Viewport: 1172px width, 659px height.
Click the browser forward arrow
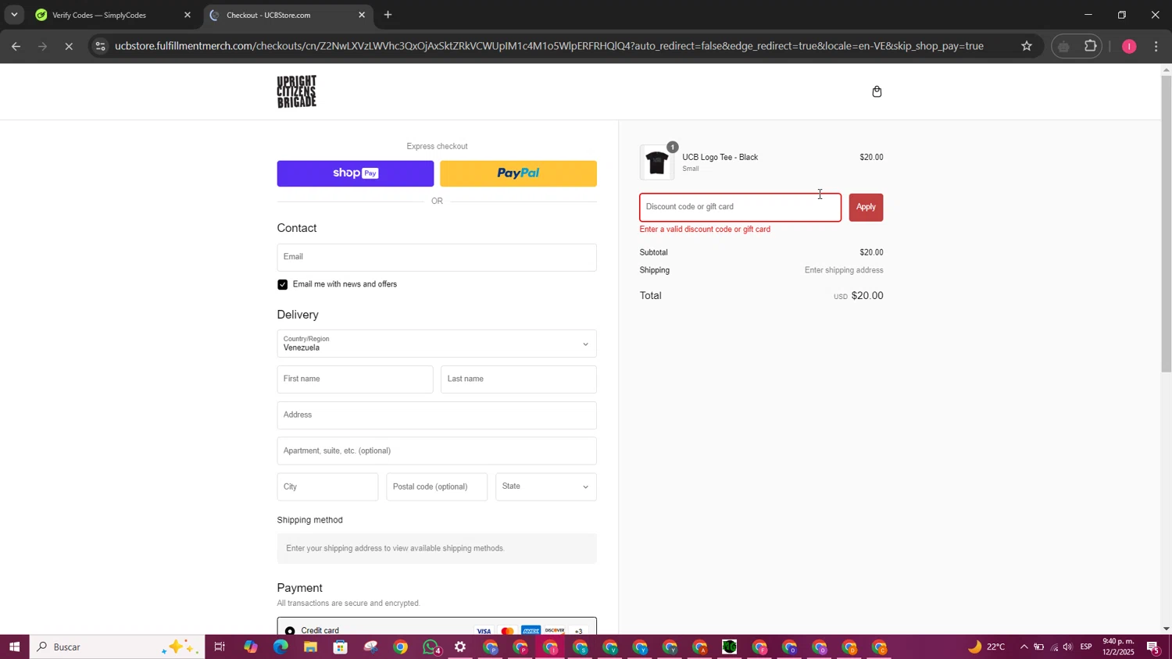43,46
